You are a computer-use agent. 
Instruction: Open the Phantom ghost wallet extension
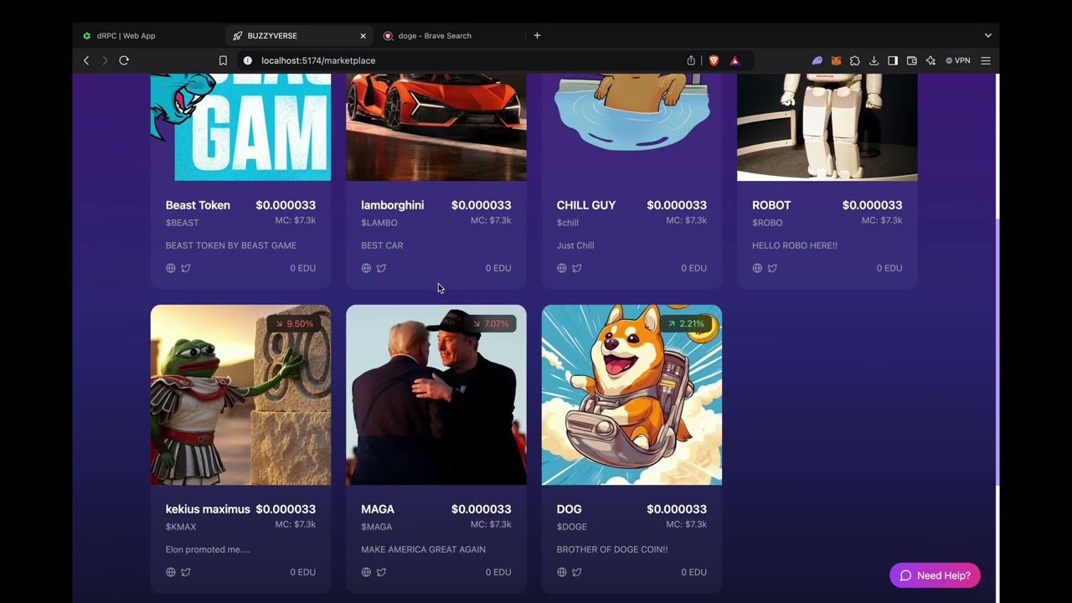[817, 60]
